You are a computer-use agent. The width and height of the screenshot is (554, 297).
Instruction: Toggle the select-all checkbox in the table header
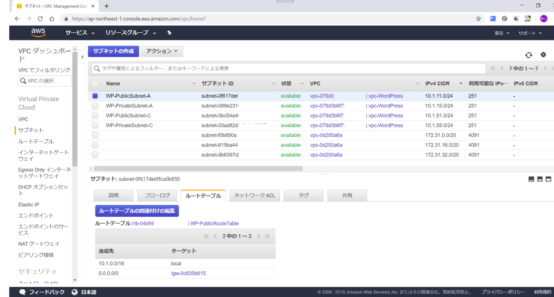coord(95,83)
